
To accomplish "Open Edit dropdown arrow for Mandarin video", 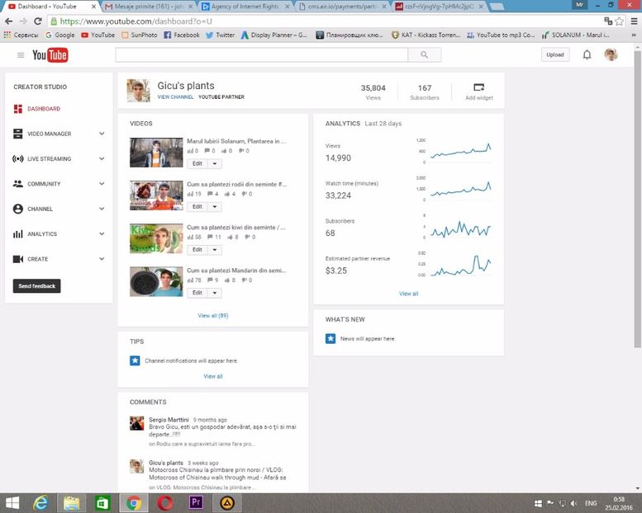I will coord(215,293).
